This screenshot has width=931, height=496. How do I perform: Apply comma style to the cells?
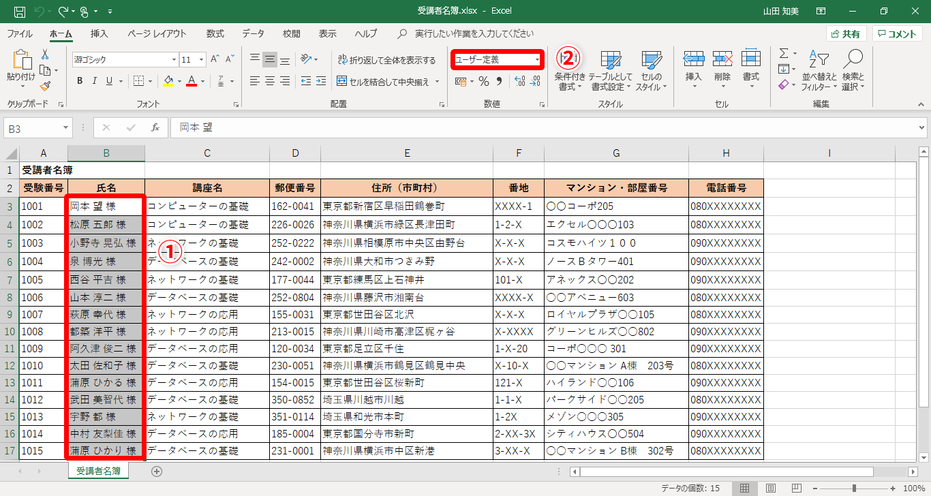click(499, 82)
